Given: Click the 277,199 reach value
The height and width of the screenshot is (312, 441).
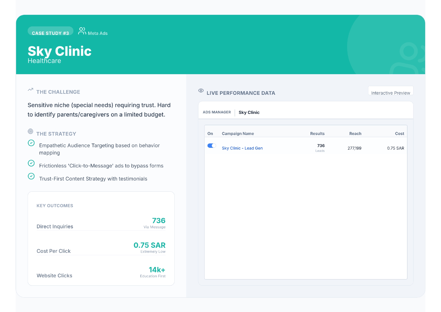Looking at the screenshot, I should click(355, 148).
